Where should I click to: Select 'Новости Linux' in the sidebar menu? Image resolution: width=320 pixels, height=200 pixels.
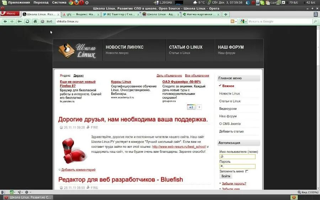pos(229,93)
